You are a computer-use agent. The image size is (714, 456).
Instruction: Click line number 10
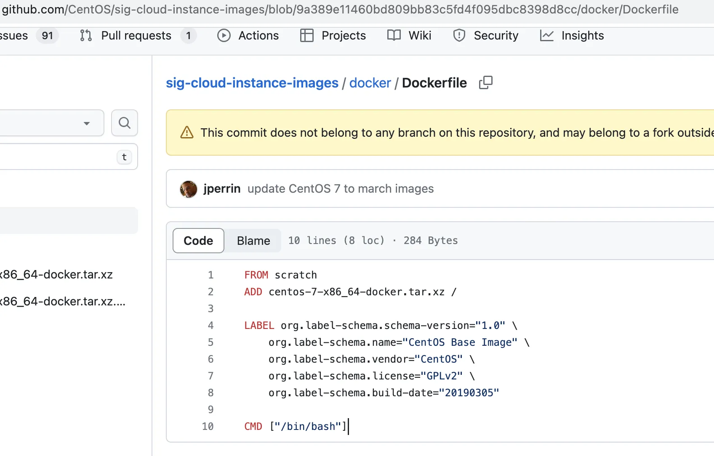pyautogui.click(x=208, y=426)
